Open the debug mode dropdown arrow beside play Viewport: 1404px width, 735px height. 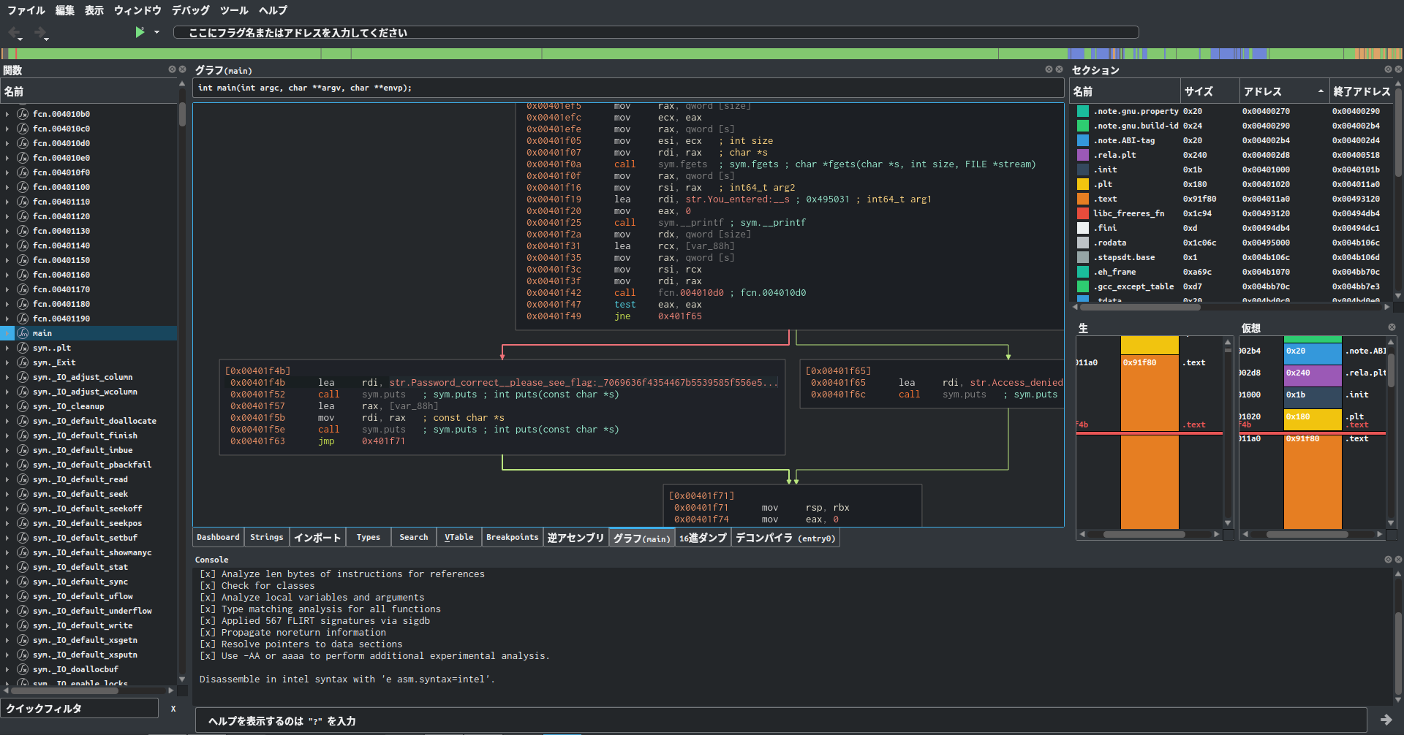(x=156, y=32)
